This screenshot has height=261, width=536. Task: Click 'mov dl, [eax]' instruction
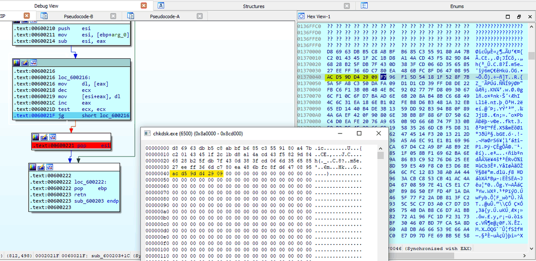tap(82, 83)
